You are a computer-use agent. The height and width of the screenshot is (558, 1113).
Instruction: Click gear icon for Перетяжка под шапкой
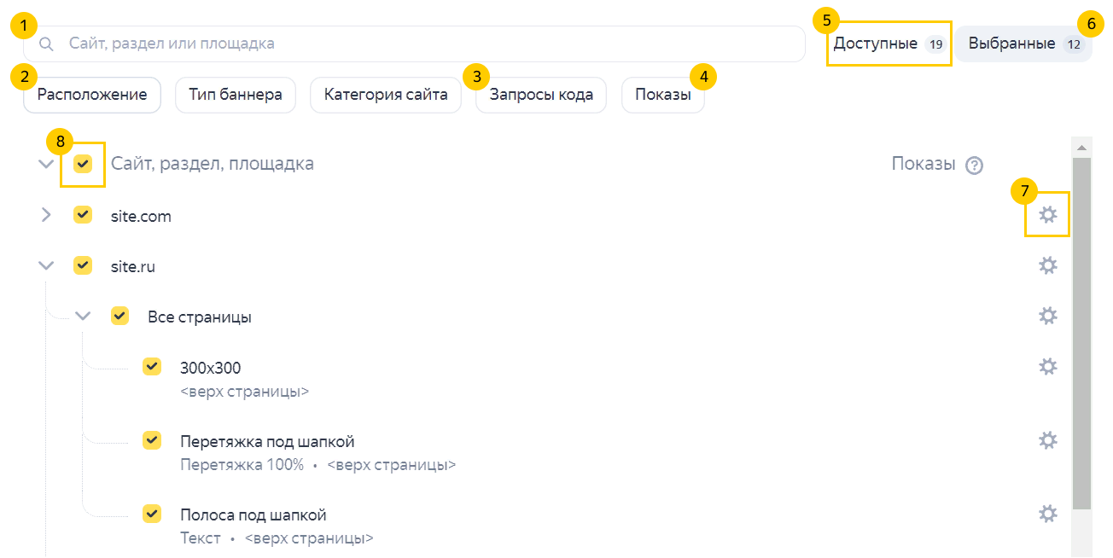(1047, 440)
